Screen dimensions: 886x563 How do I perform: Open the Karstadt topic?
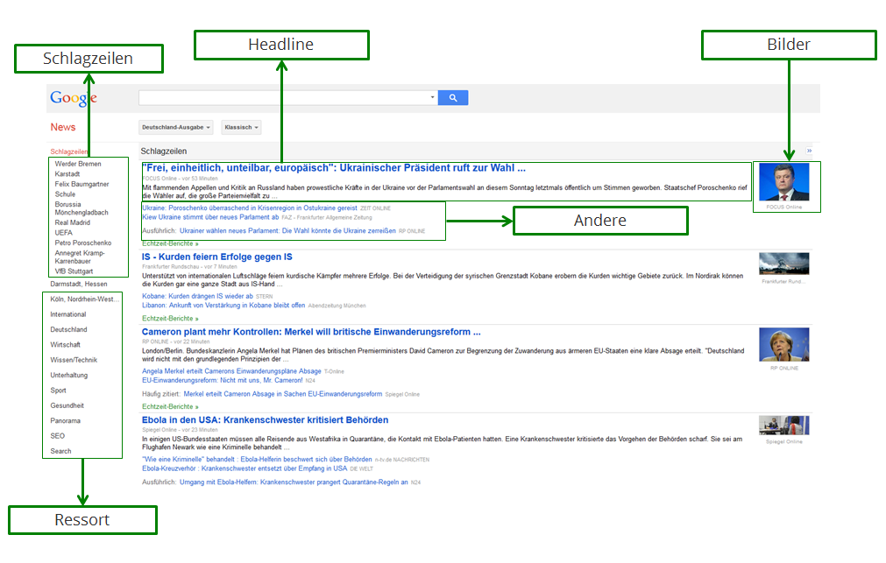click(x=67, y=174)
